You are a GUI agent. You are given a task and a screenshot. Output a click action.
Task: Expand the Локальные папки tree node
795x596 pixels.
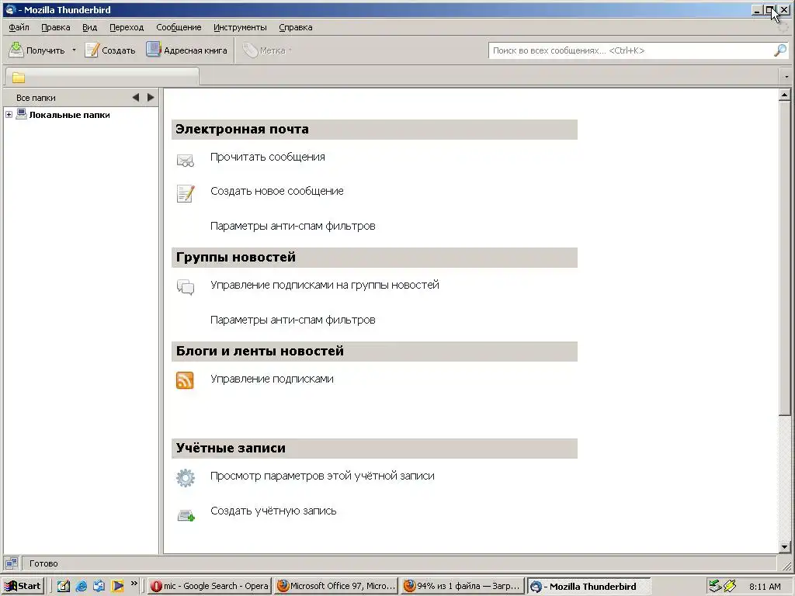[9, 115]
